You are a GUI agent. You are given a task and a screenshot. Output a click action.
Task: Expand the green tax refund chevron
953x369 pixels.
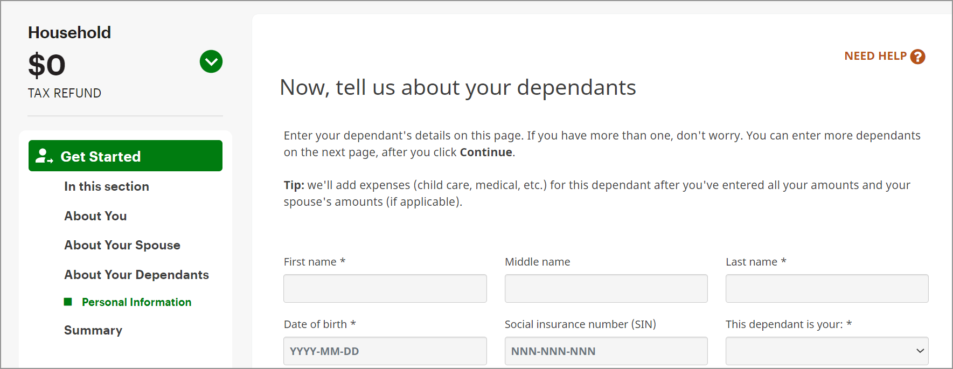tap(211, 61)
